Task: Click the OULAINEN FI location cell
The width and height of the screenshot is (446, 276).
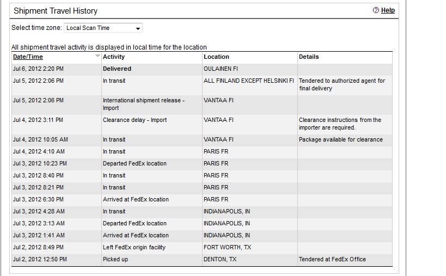Action: [221, 69]
